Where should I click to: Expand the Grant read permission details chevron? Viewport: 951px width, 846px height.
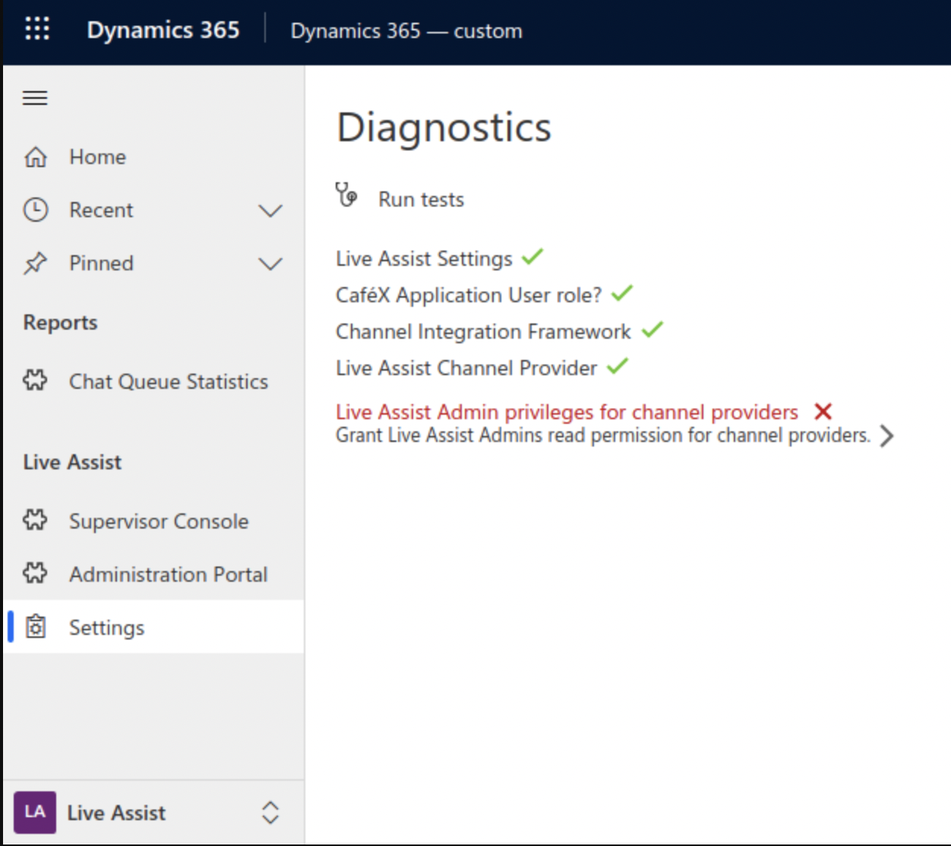[886, 436]
